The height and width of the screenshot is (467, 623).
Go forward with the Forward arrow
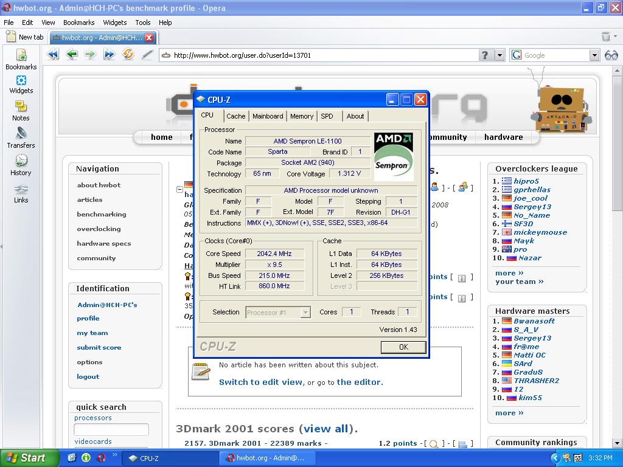[x=90, y=54]
